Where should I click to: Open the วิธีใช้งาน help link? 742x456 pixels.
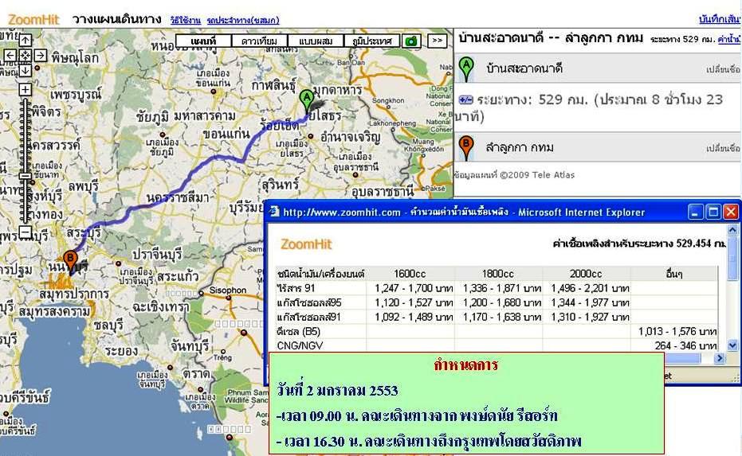185,19
